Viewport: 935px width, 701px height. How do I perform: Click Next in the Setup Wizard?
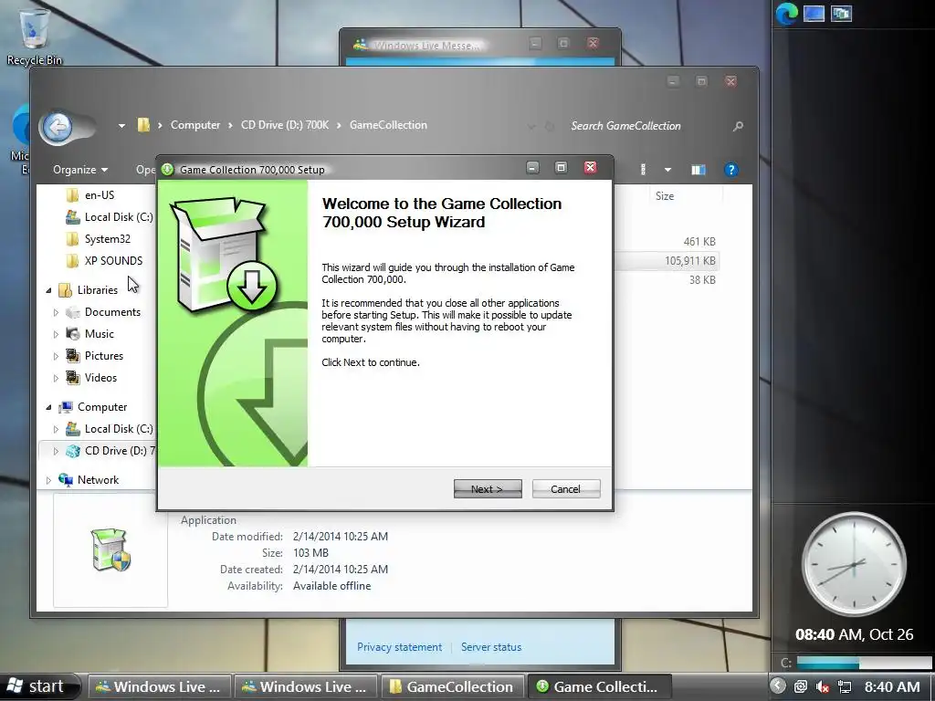(488, 489)
